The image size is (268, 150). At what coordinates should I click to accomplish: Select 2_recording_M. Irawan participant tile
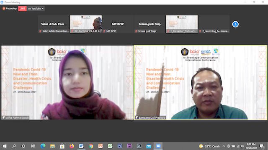[214, 24]
